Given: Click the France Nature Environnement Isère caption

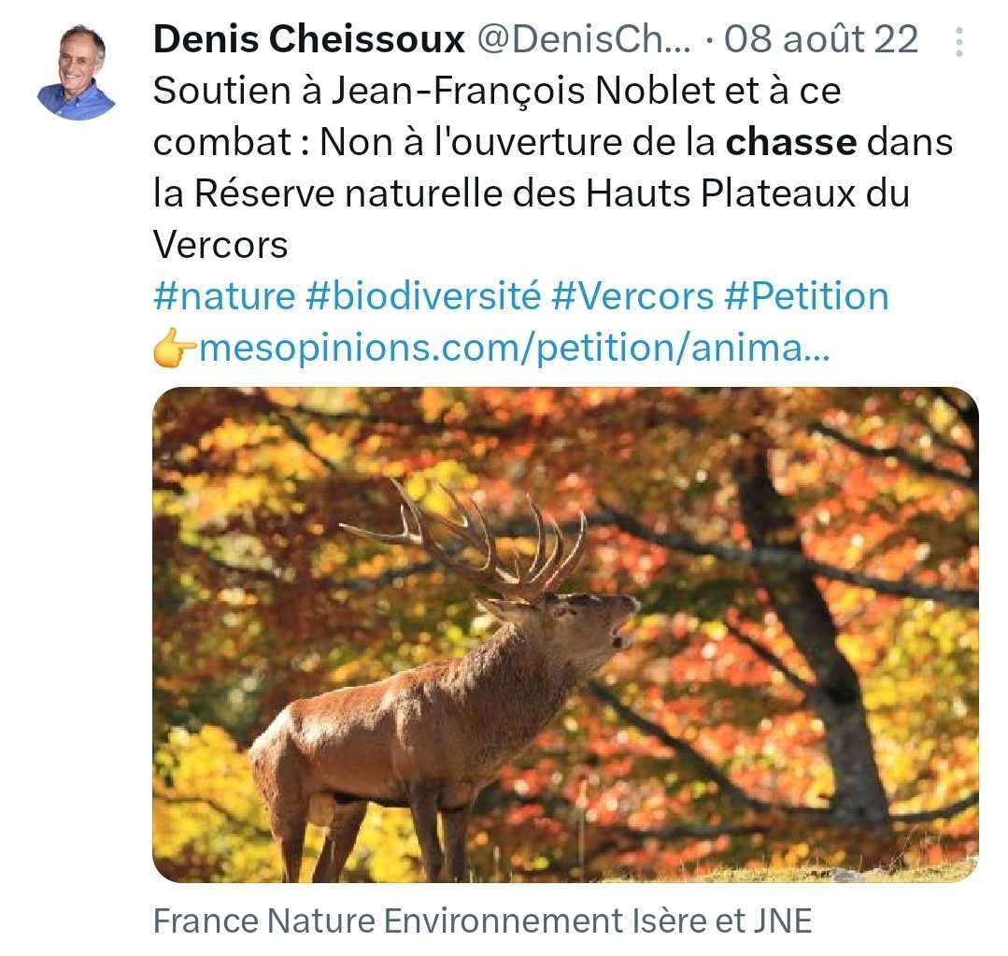Looking at the screenshot, I should click(481, 920).
